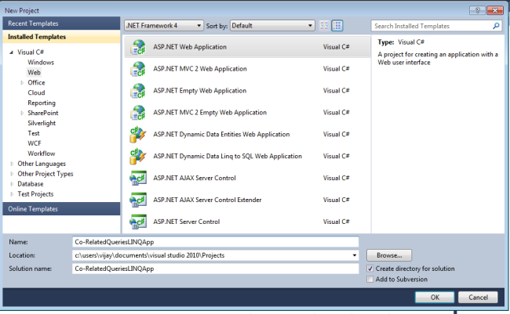Click the ASP.NET Empty Web Application icon

138,91
